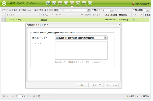The image size is (153, 101).
Task: Click the toolbar refresh icon beside すべてを選択
Action: pyautogui.click(x=3, y=10)
